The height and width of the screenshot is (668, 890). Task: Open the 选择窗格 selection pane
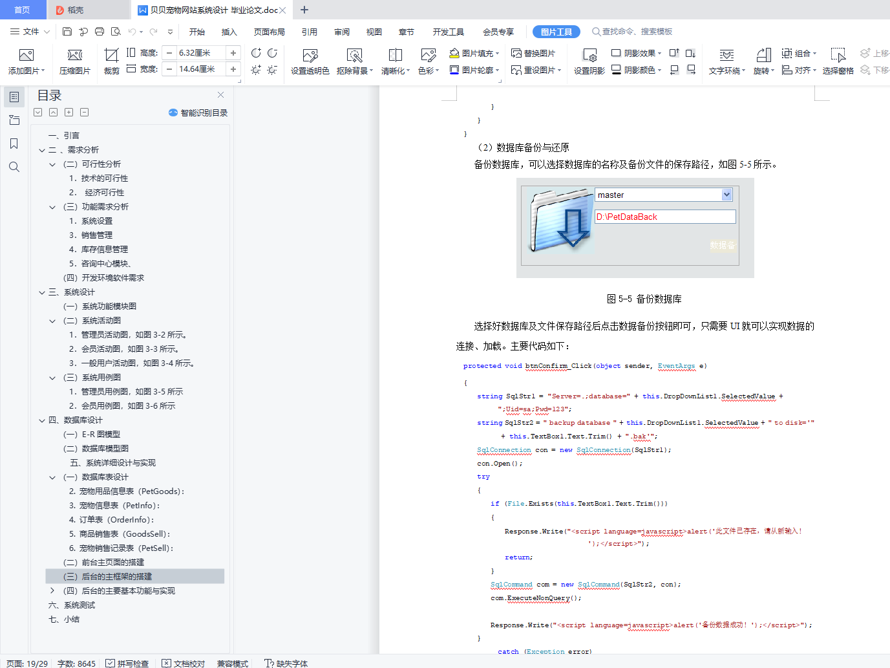(x=838, y=61)
